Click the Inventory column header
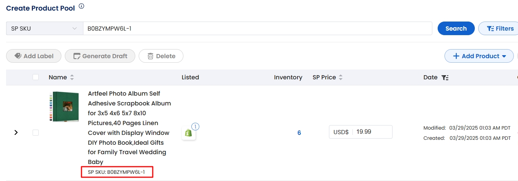The image size is (518, 181). click(288, 77)
